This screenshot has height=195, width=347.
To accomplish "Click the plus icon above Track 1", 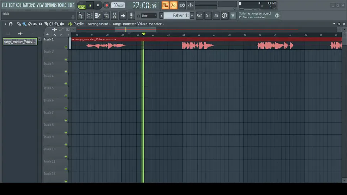I will click(x=47, y=34).
